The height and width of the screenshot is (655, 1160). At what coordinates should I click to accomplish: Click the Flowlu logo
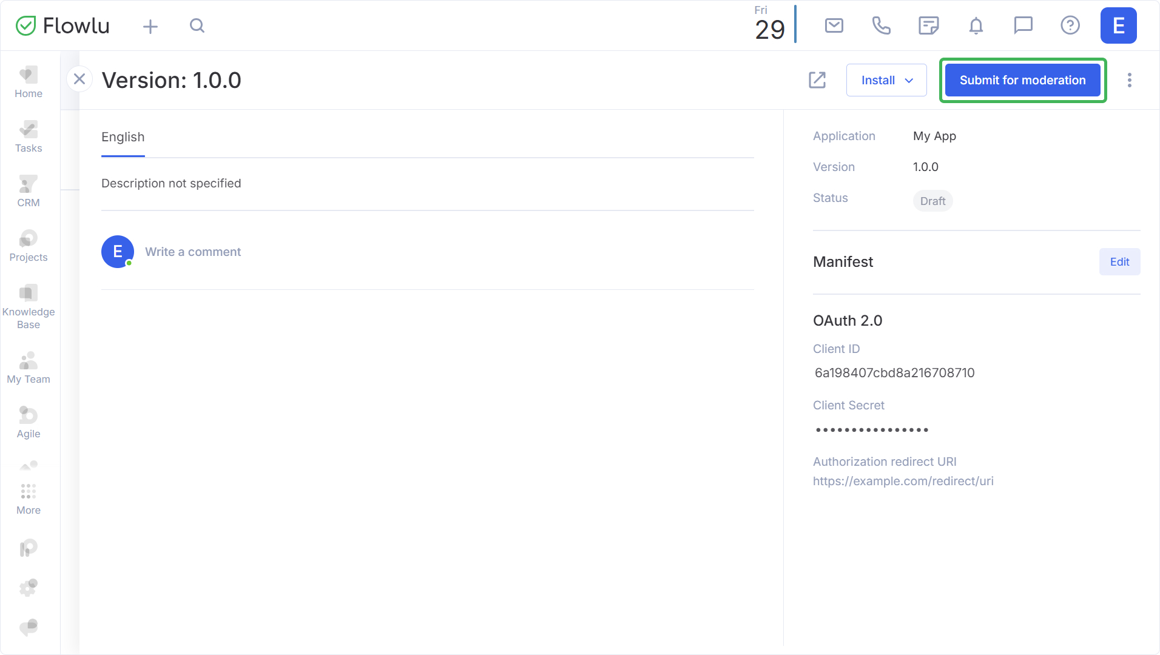pos(62,25)
